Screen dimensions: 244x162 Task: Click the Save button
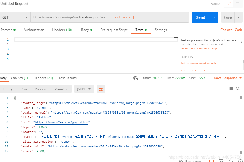pyautogui.click(x=228, y=17)
